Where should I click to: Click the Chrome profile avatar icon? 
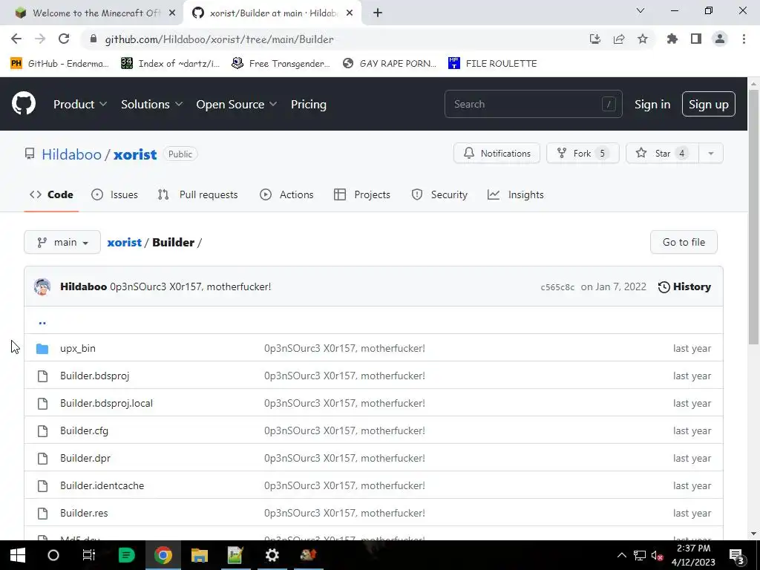720,39
